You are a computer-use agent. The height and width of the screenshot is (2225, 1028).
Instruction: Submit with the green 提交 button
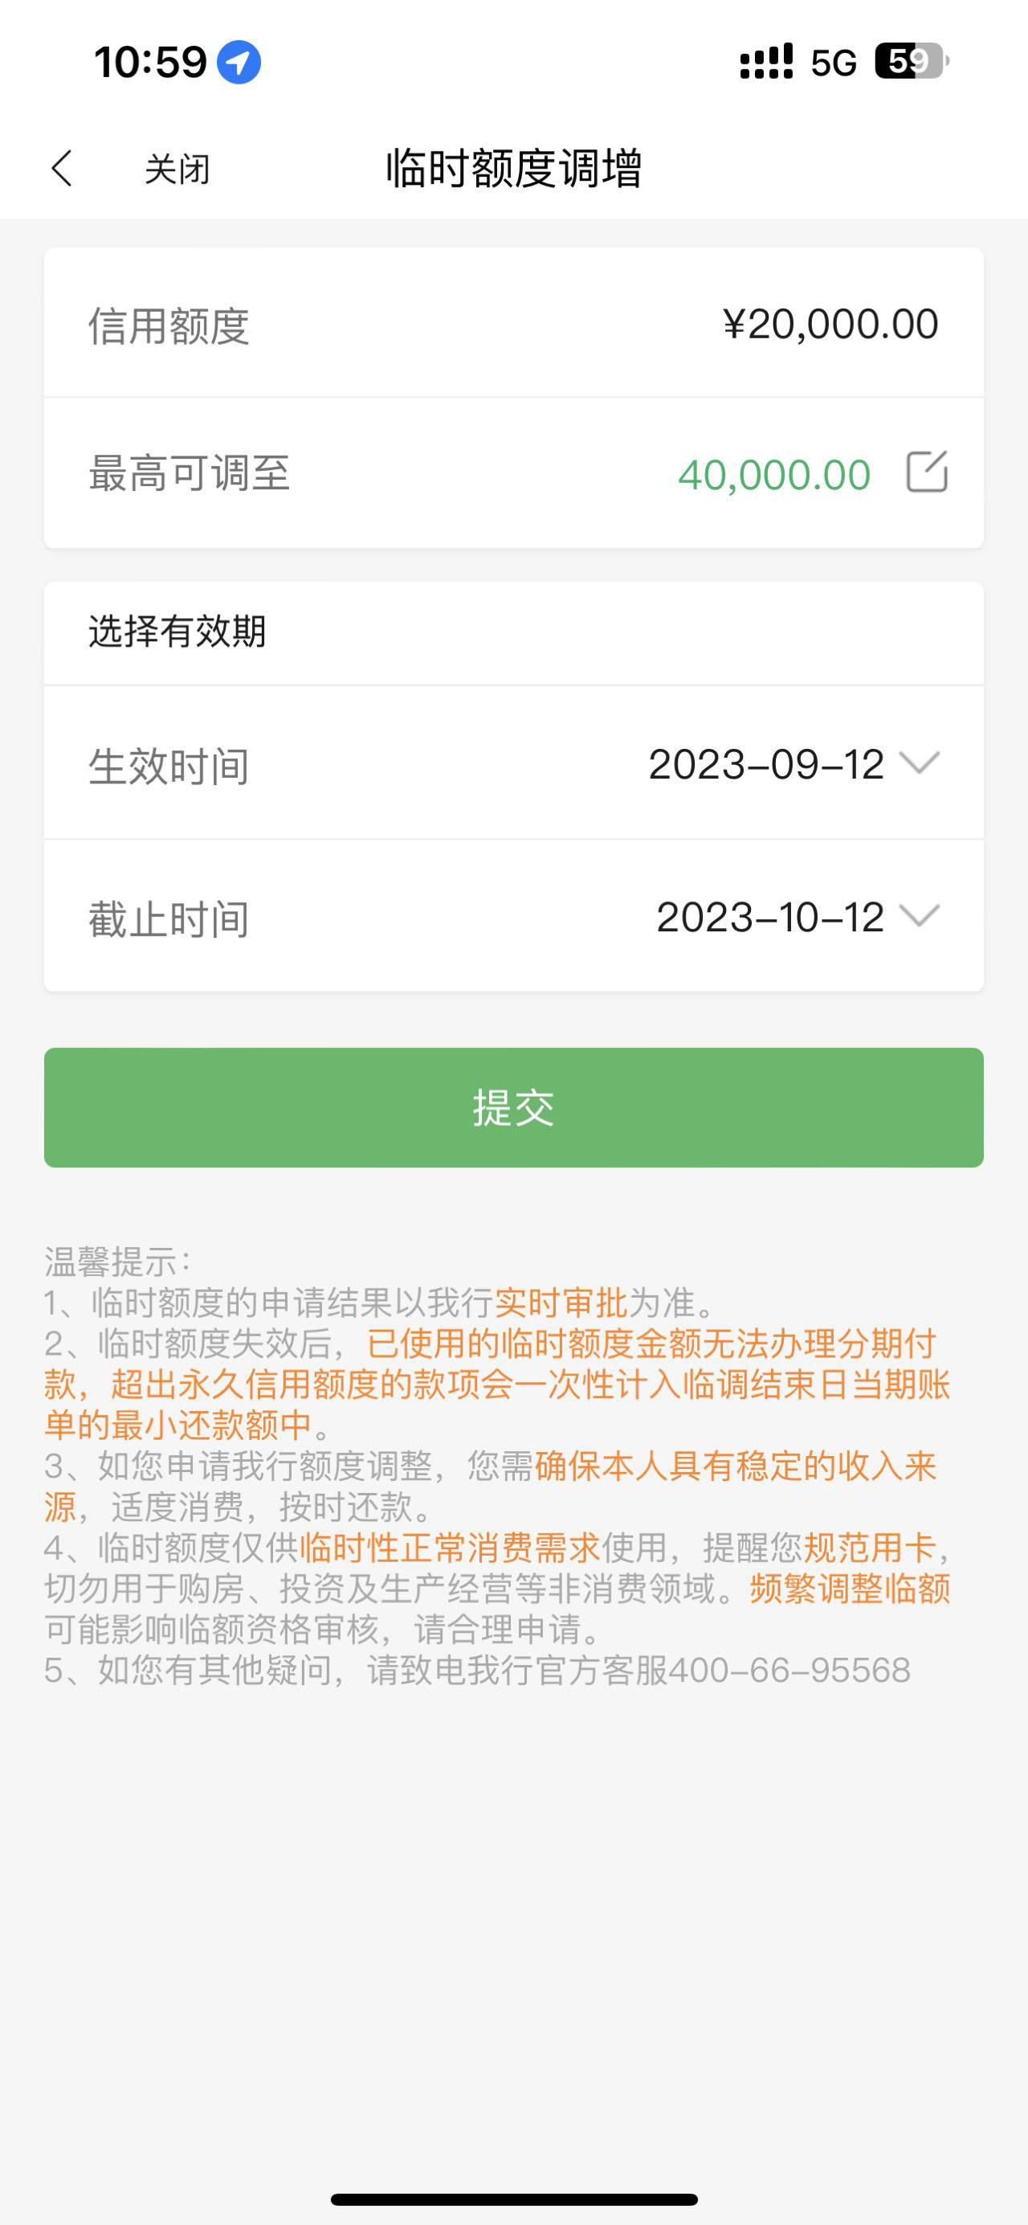(513, 1107)
